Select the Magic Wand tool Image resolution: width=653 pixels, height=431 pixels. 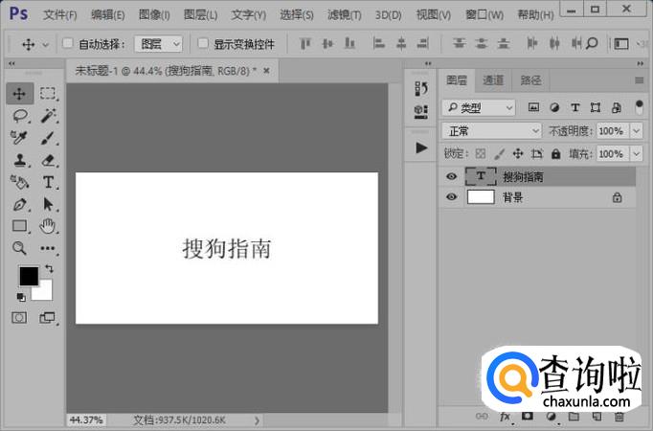[48, 116]
